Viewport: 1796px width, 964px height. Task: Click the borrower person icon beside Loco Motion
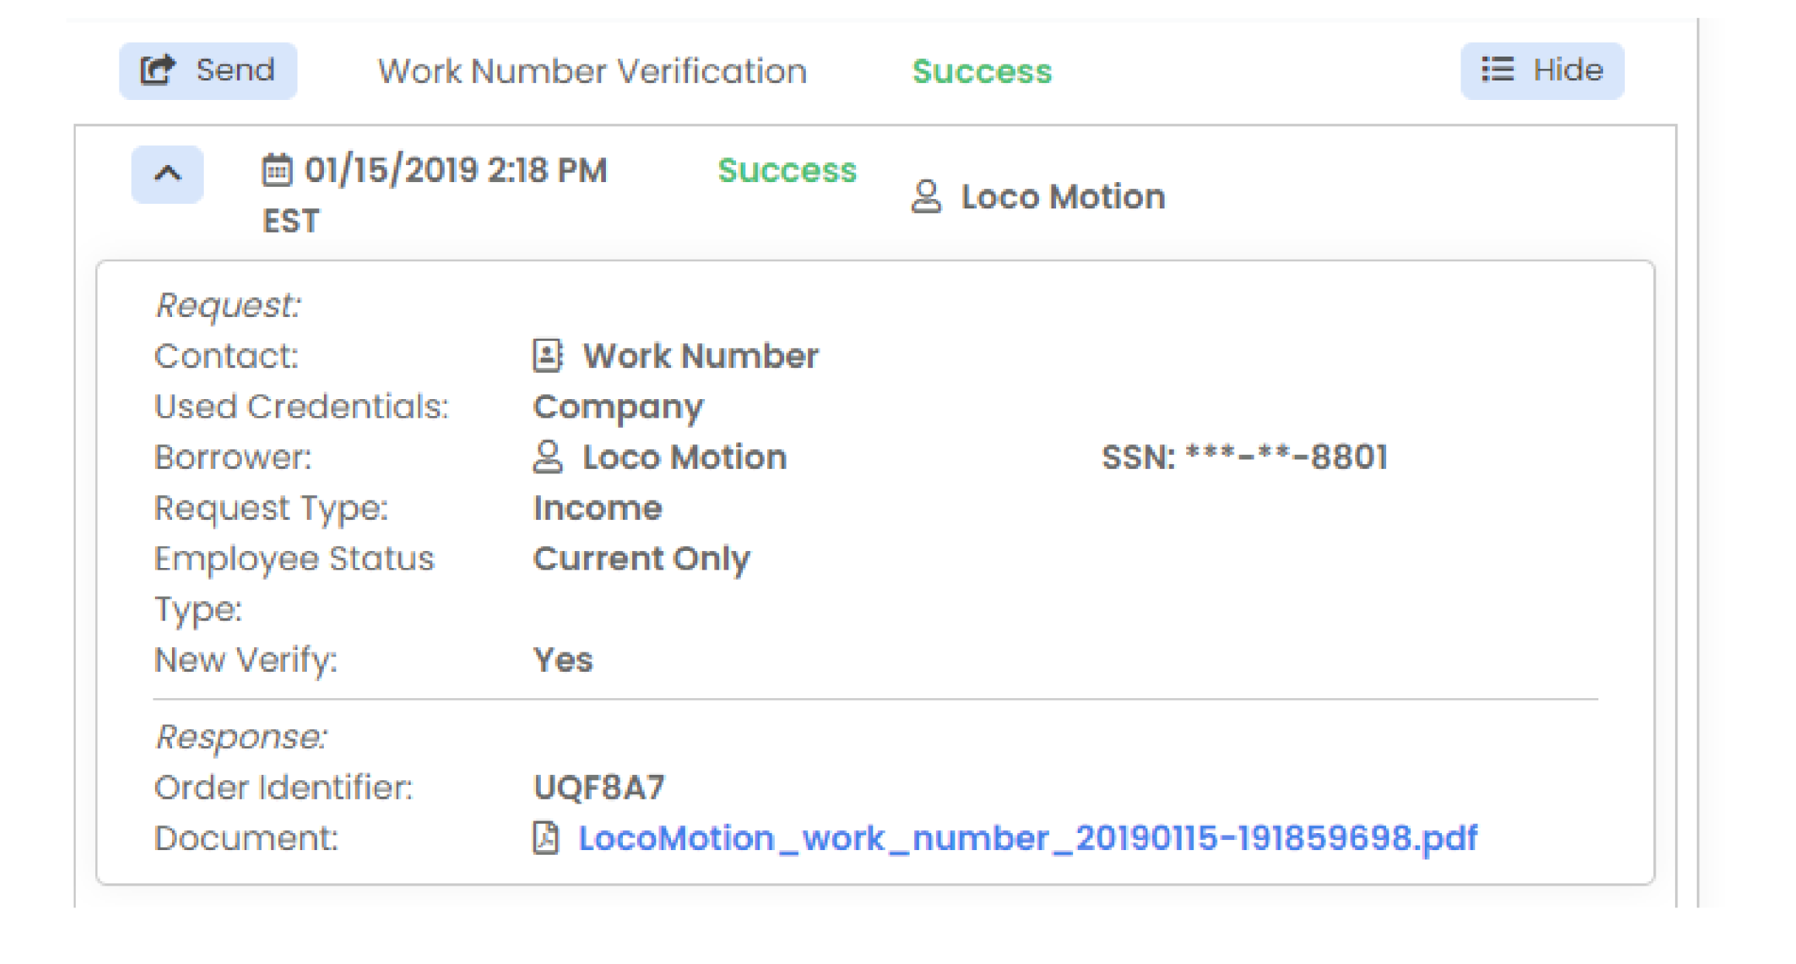click(x=549, y=457)
